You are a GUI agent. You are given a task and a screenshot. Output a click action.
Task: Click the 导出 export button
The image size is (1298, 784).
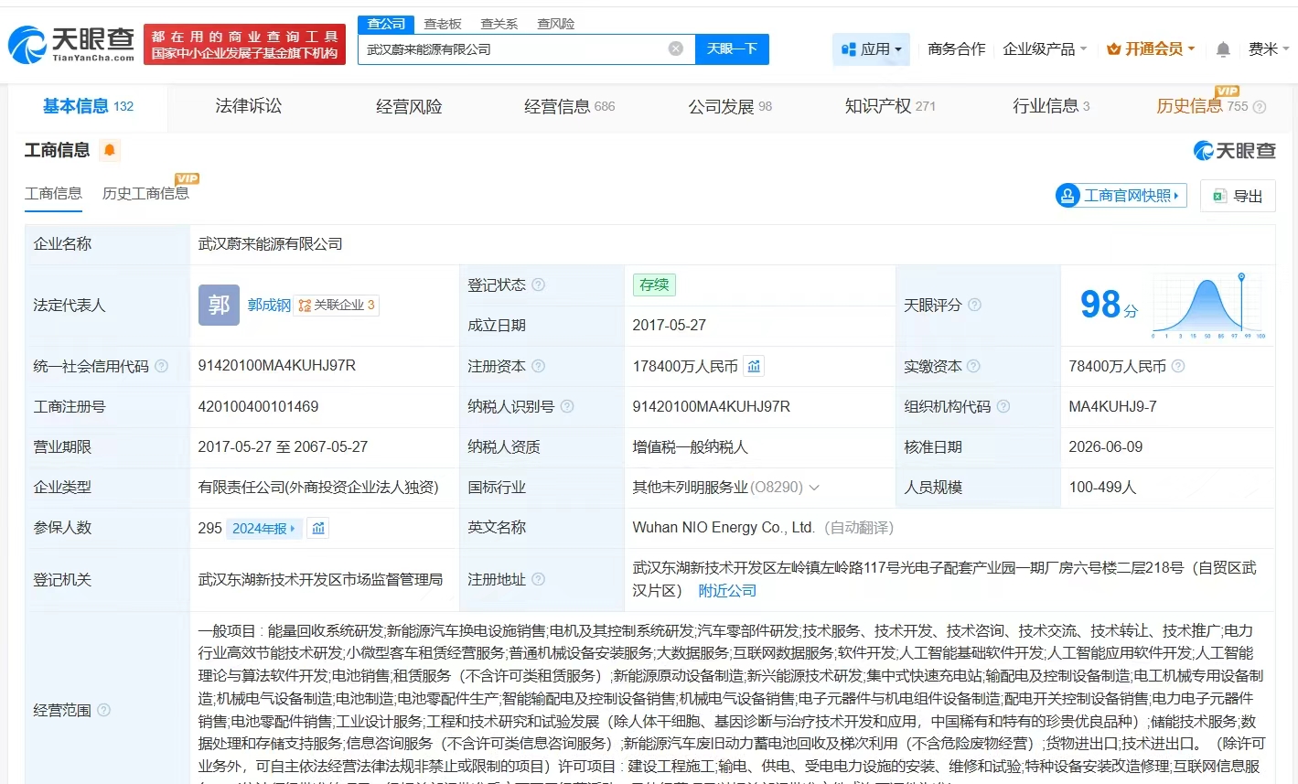[1238, 196]
